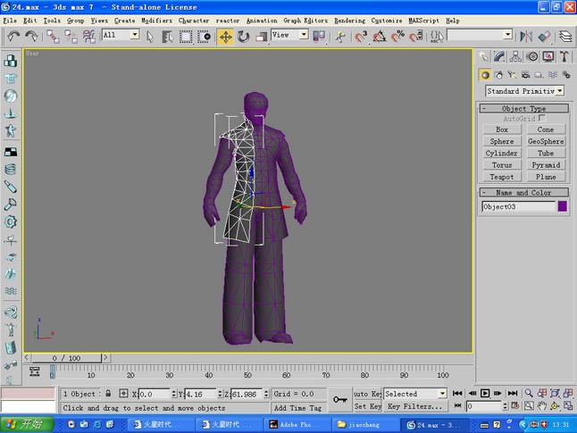Select the Shapes category icon
This screenshot has height=433, width=577.
click(x=498, y=75)
